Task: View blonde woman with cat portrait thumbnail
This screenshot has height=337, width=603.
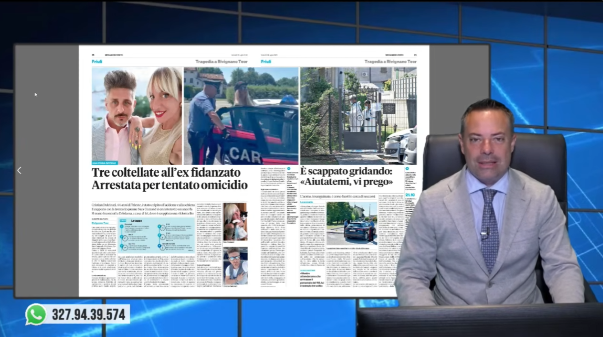Action: coord(235,222)
